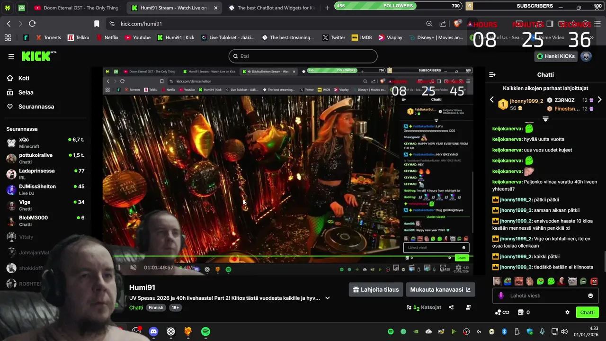This screenshot has height=341, width=606.
Task: Click the Mukauta kanavaasi button
Action: tap(440, 289)
